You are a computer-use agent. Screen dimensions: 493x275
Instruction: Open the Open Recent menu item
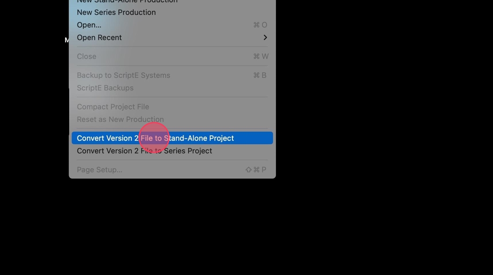[x=172, y=37]
